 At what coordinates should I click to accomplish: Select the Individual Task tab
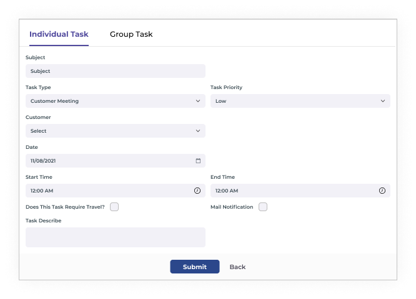[59, 34]
